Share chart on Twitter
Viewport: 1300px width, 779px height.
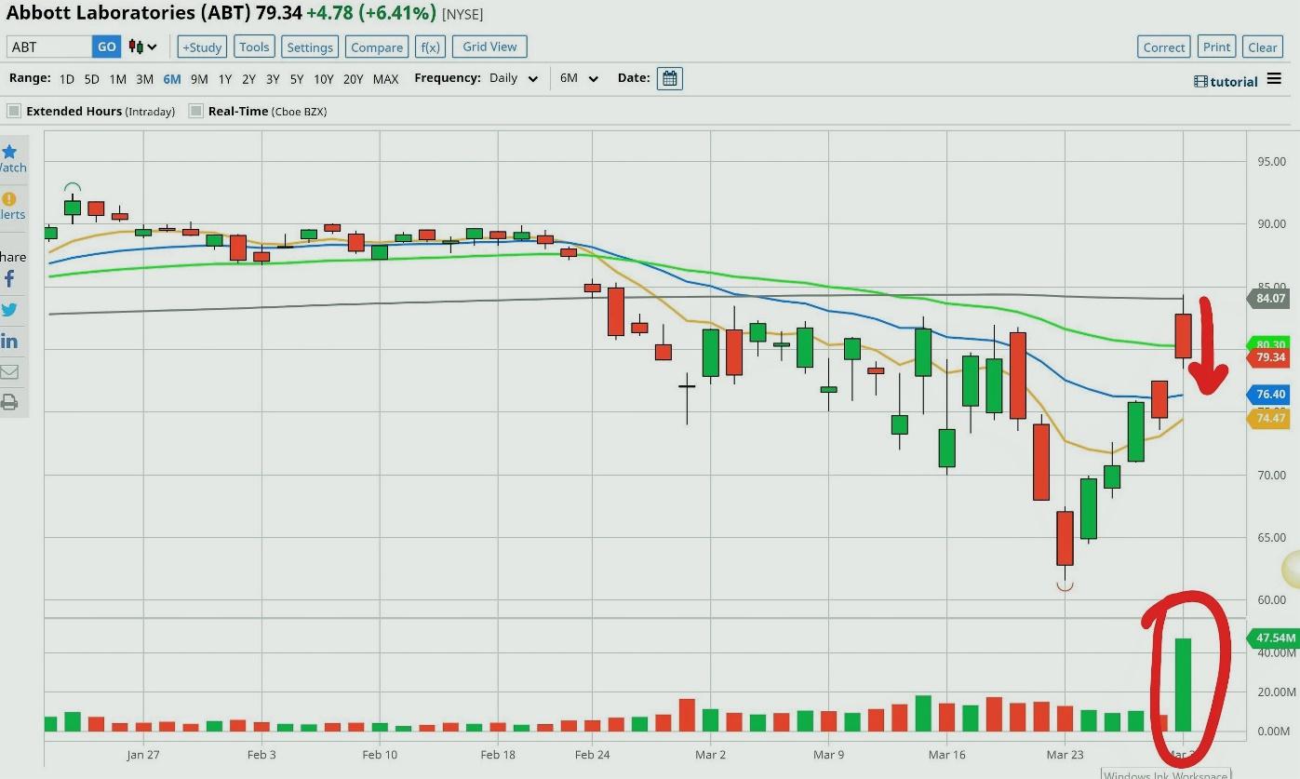tap(9, 310)
